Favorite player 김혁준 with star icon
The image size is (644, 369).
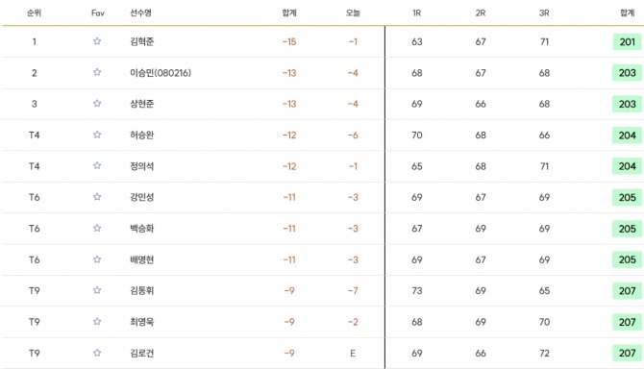tap(97, 41)
